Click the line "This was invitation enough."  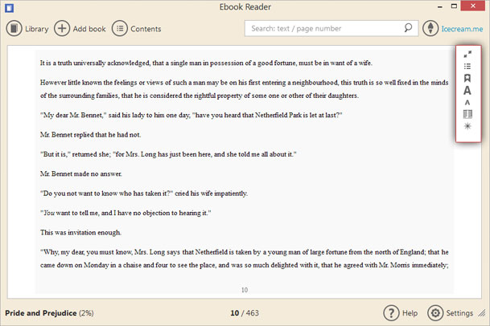(x=80, y=232)
